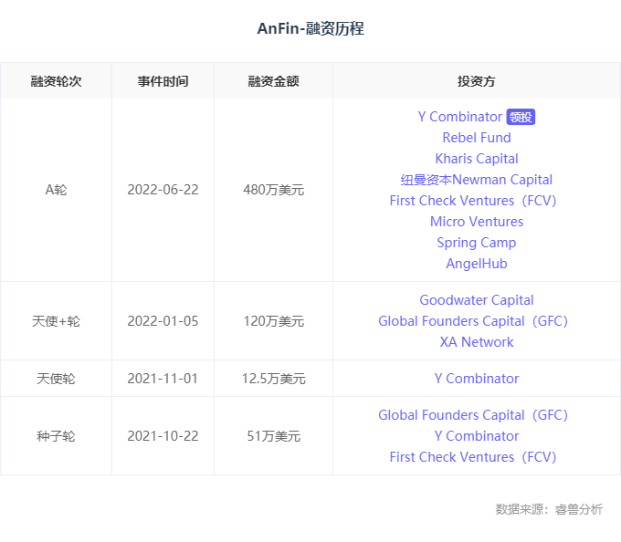Open First Check Ventures link in A轮 row
Image resolution: width=621 pixels, height=542 pixels.
(x=473, y=201)
